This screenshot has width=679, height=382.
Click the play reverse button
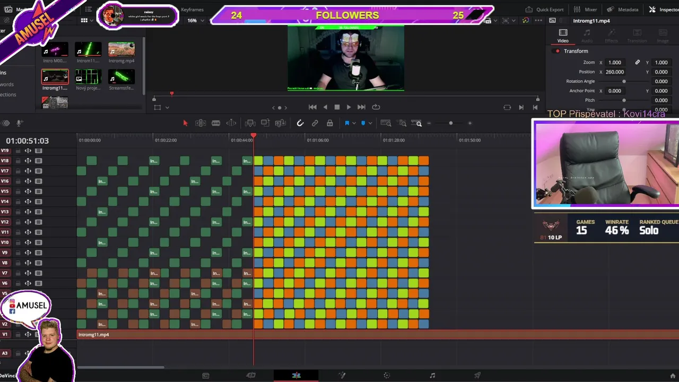[325, 107]
